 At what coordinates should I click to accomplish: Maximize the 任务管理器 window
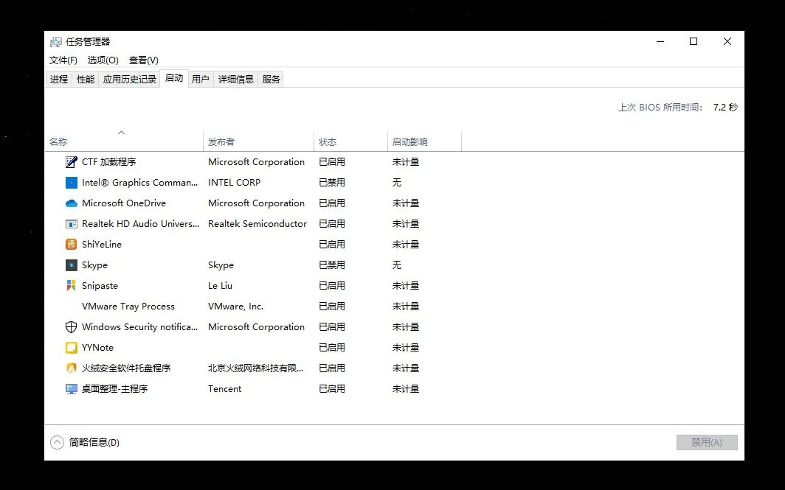pyautogui.click(x=694, y=41)
